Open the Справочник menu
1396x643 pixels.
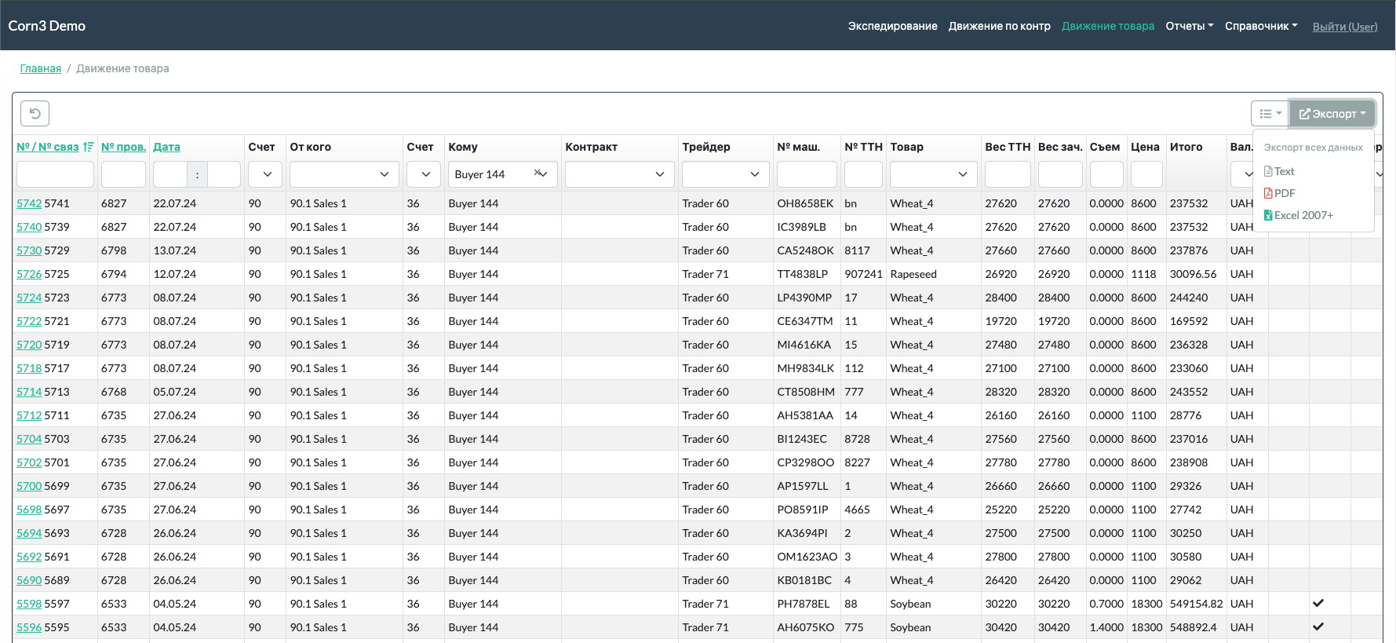[x=1260, y=26]
